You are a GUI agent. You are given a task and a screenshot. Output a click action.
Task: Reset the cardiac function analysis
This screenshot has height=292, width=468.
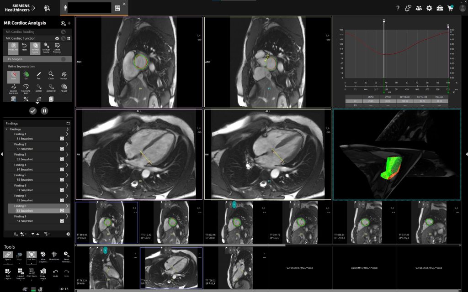(24, 47)
